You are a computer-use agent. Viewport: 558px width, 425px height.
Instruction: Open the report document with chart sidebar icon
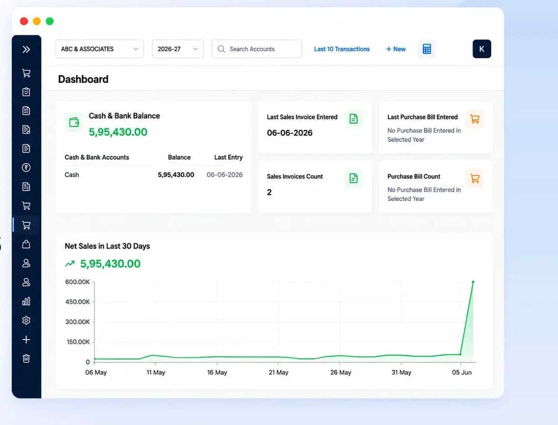pos(26,186)
